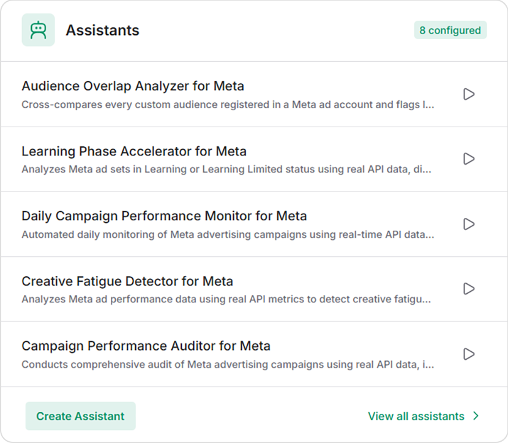Open Creative Fatigue Detector for Meta entry

pos(127,281)
